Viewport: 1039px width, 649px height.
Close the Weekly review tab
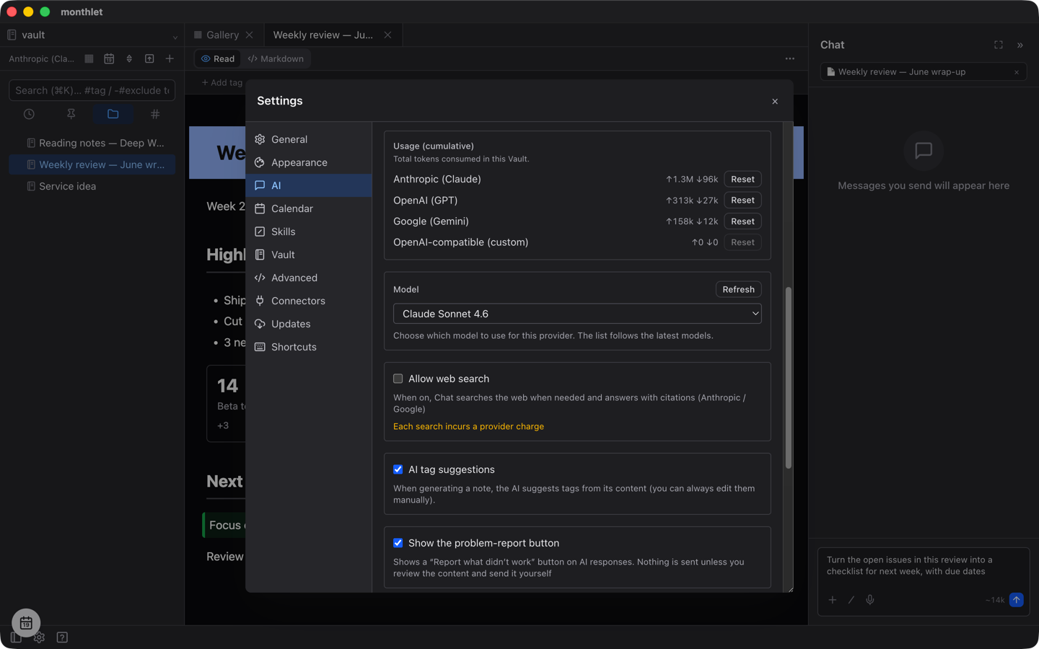coord(387,35)
